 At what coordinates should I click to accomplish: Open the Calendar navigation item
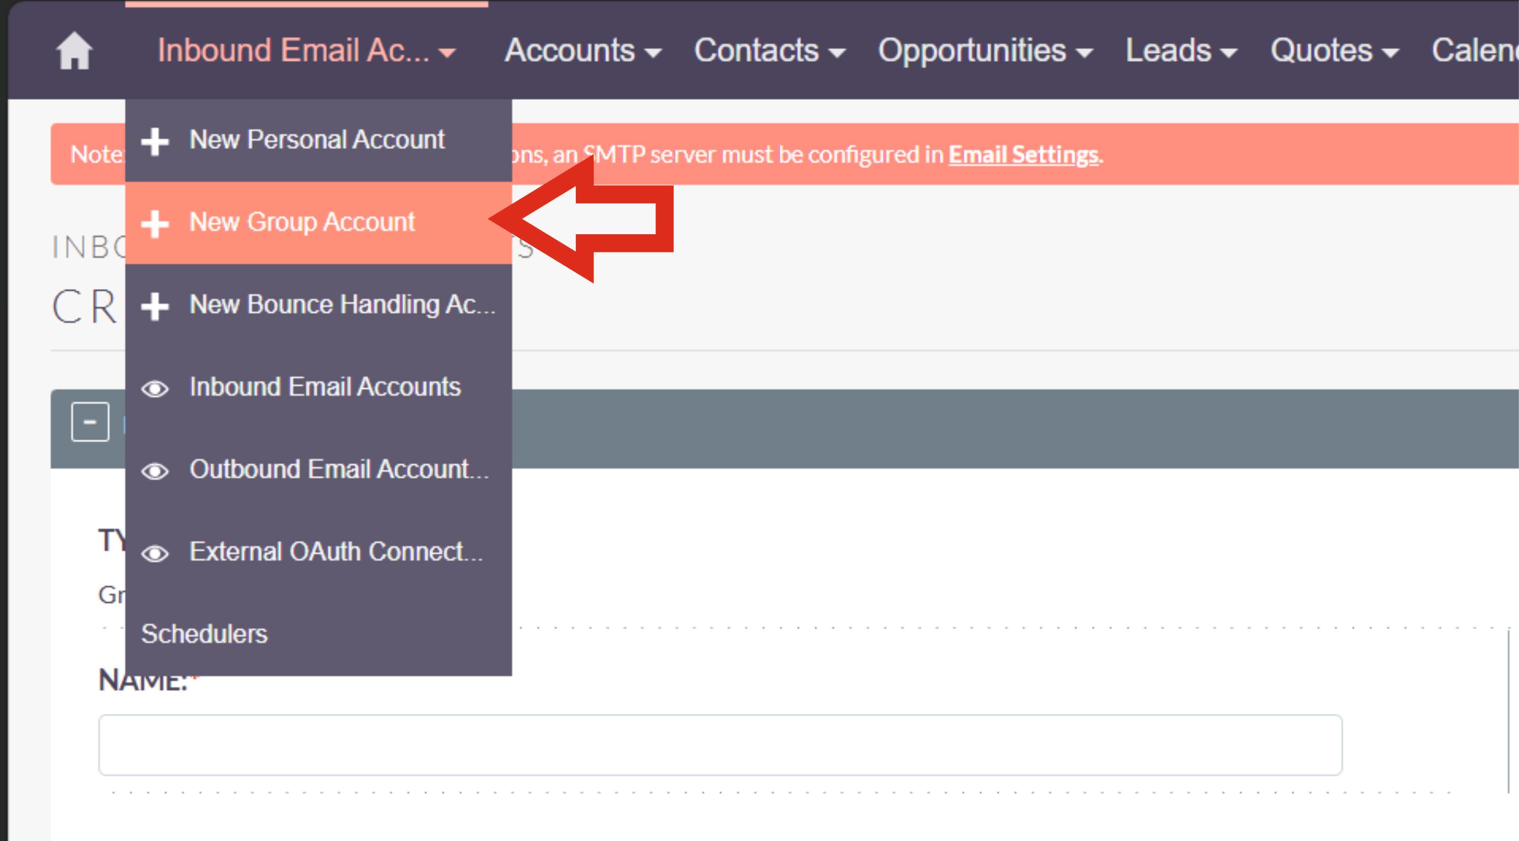pyautogui.click(x=1474, y=51)
